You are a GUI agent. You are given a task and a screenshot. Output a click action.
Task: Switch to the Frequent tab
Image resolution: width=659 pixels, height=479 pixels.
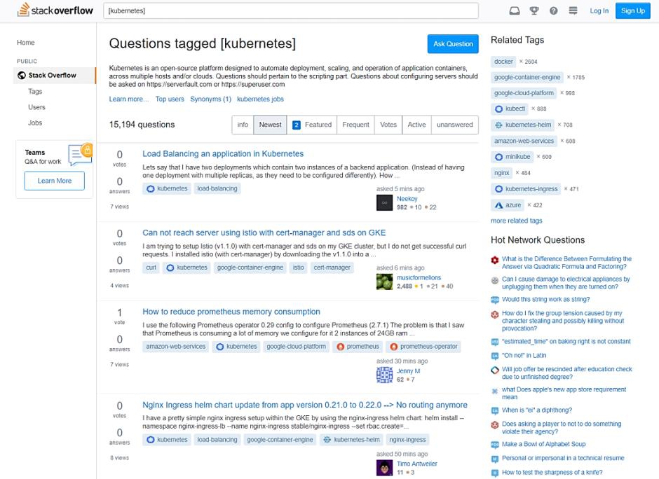coord(355,125)
